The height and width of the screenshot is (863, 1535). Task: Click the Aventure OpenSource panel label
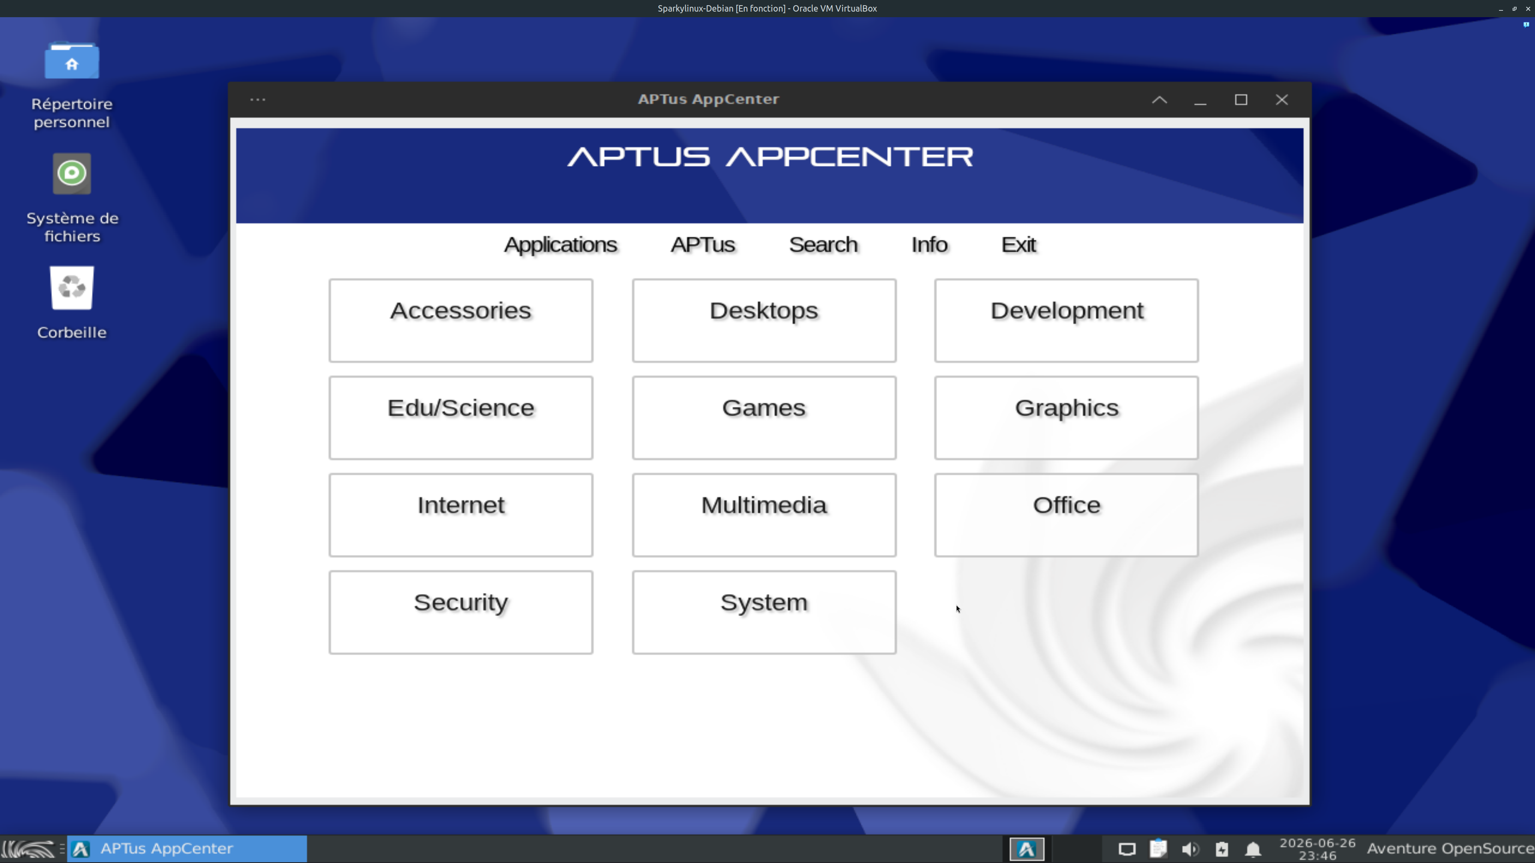(1450, 849)
